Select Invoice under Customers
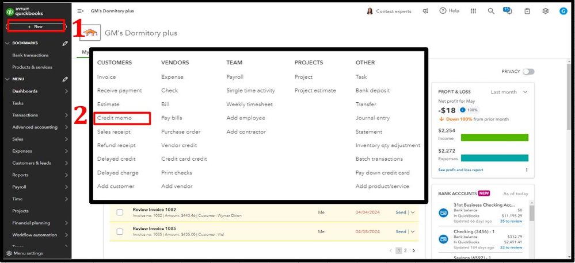Viewport: 575px width, 263px height. pos(106,77)
